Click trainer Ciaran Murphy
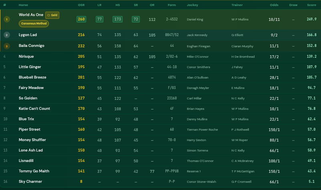This screenshot has height=190, width=321. [x=242, y=46]
